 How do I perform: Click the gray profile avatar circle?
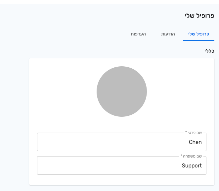[x=122, y=92]
